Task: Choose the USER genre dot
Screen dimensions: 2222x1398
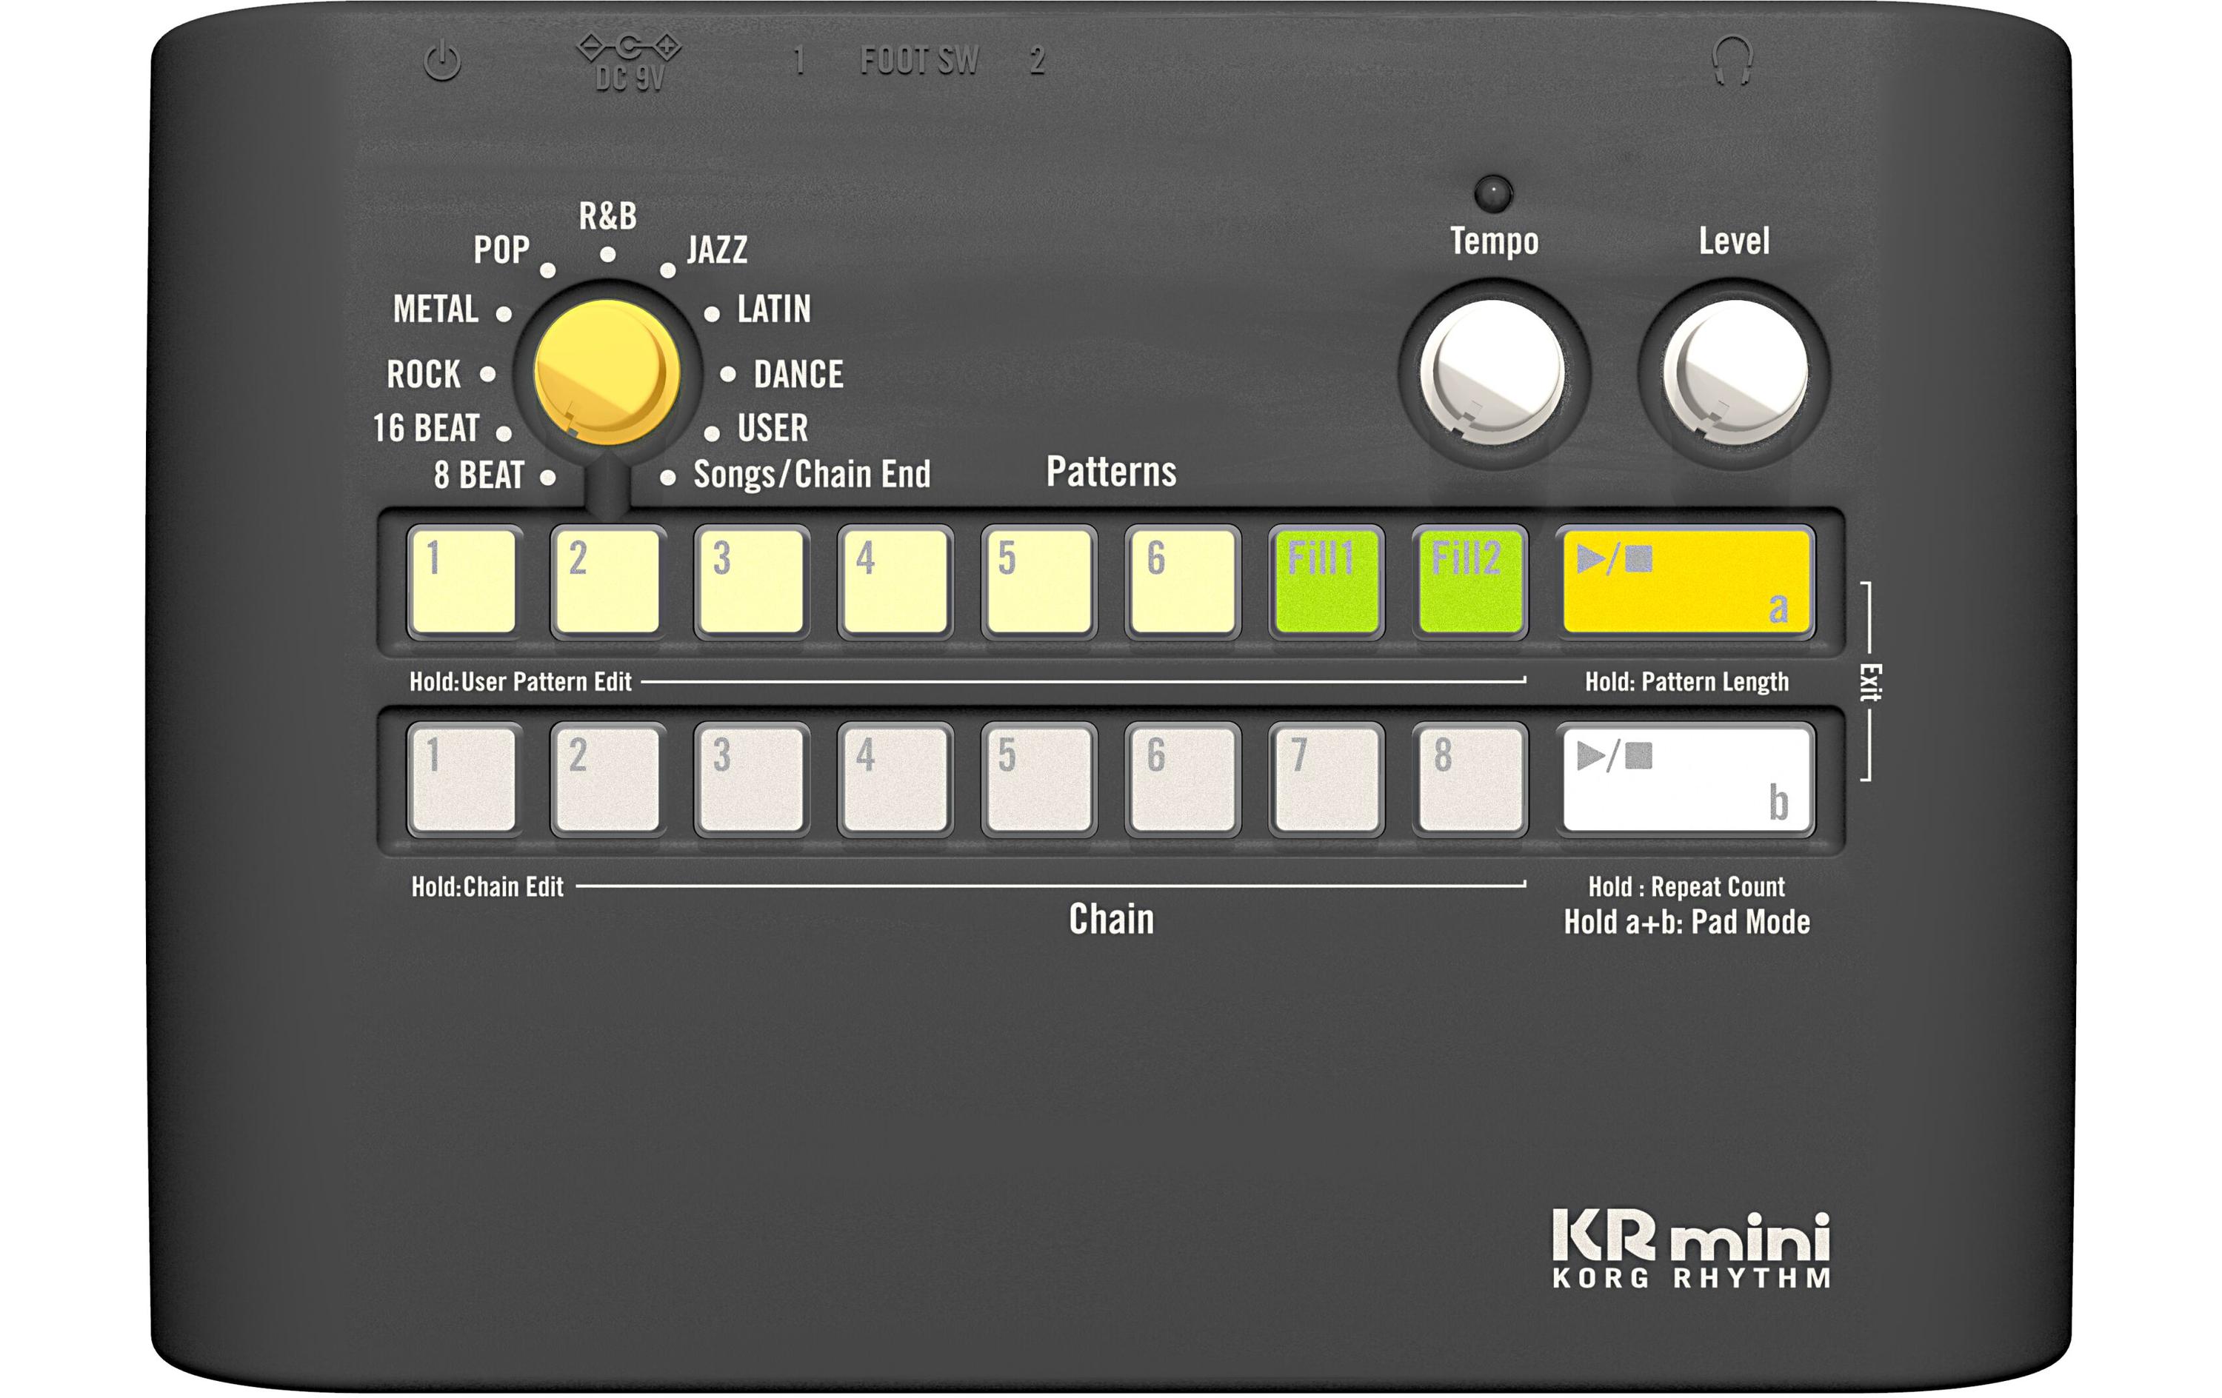Action: [712, 432]
